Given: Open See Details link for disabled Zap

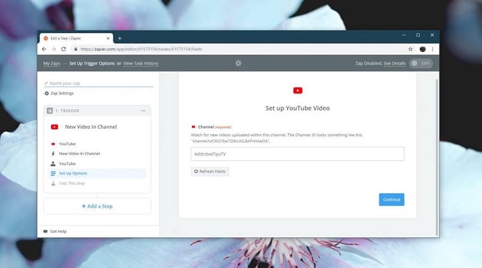Looking at the screenshot, I should coord(395,63).
